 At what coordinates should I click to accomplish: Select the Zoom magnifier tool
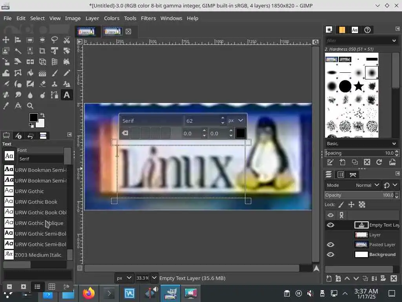pos(30,106)
